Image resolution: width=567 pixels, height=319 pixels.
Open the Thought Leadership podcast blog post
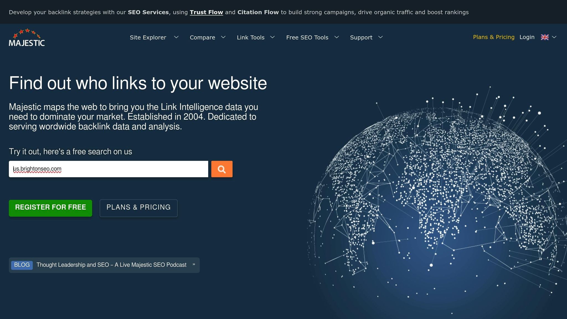pyautogui.click(x=111, y=265)
